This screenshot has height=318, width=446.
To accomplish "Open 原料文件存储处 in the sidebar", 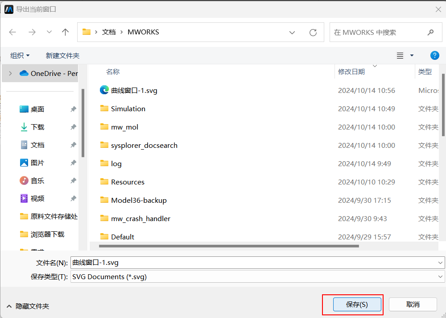I will [x=49, y=217].
